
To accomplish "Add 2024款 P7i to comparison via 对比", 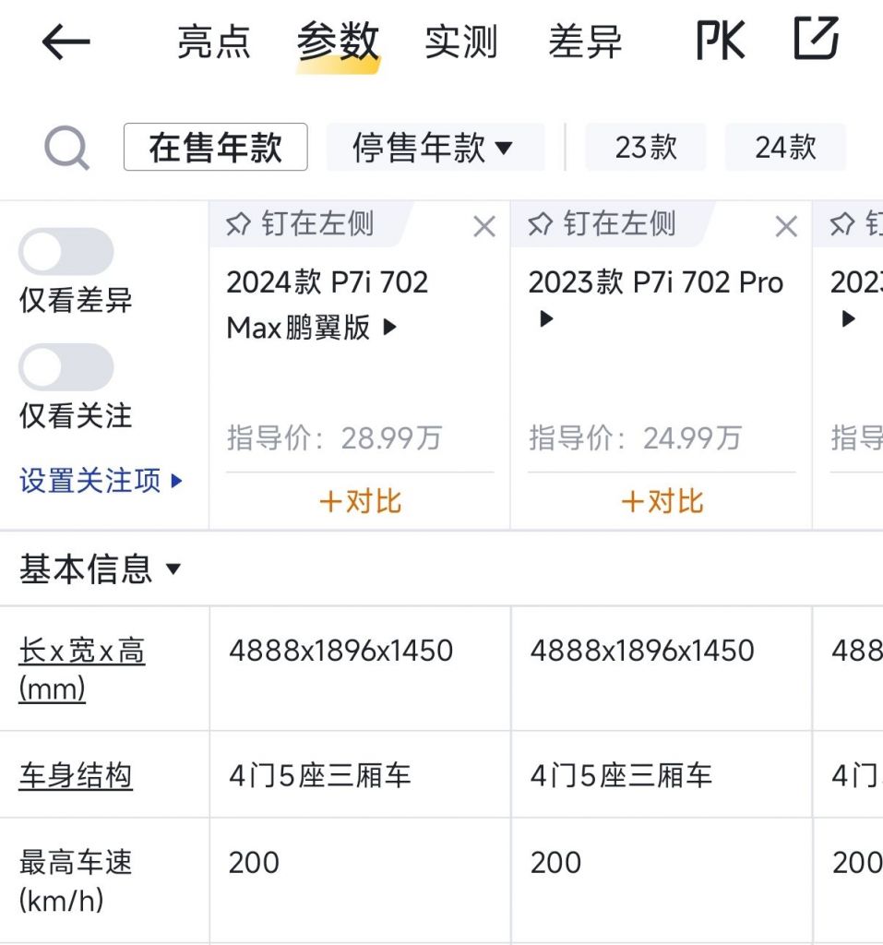I will pyautogui.click(x=359, y=501).
